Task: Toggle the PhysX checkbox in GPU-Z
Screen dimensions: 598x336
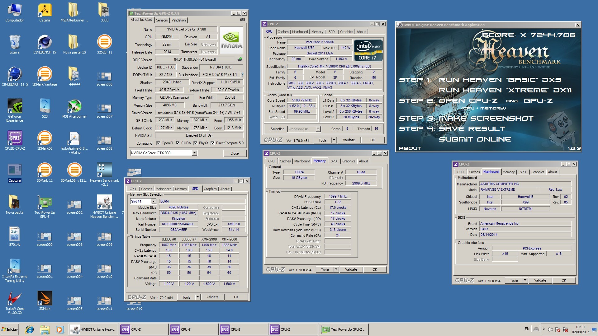Action: click(x=195, y=143)
